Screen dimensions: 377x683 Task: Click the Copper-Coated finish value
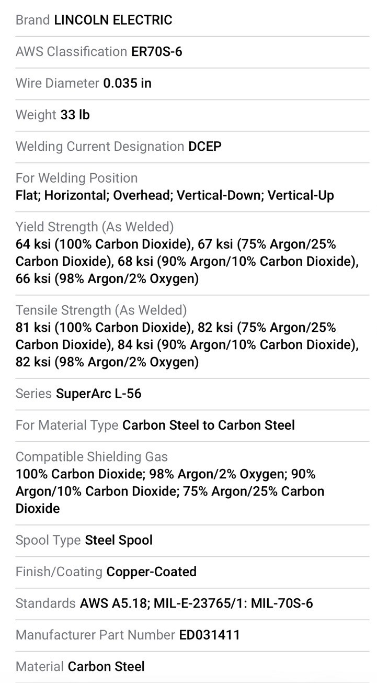coord(152,572)
